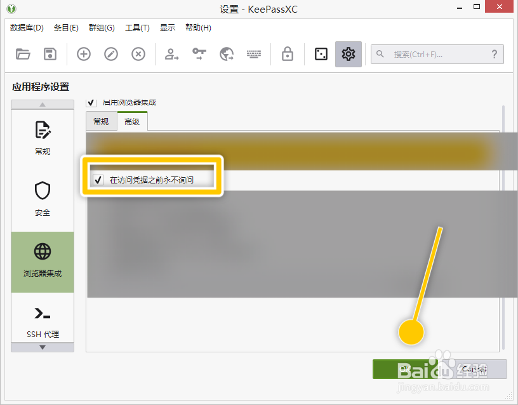This screenshot has width=518, height=405.
Task: Switch to the 常规 tab
Action: 102,121
